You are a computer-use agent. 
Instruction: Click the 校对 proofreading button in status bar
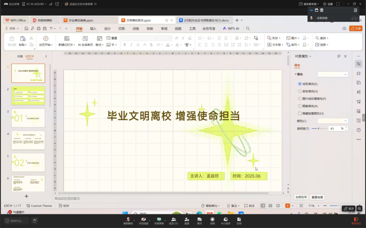coord(64,206)
